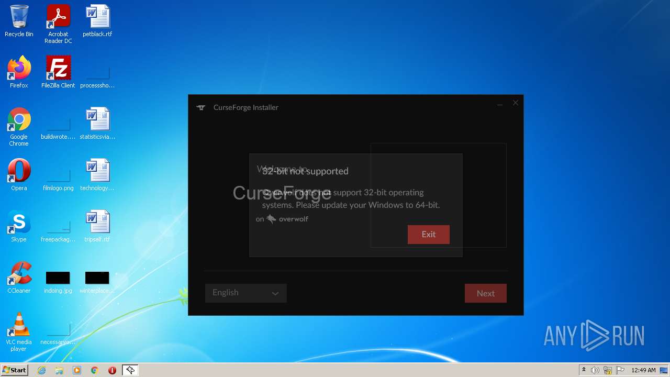Click the CurseForge installer taskbar button

click(130, 370)
